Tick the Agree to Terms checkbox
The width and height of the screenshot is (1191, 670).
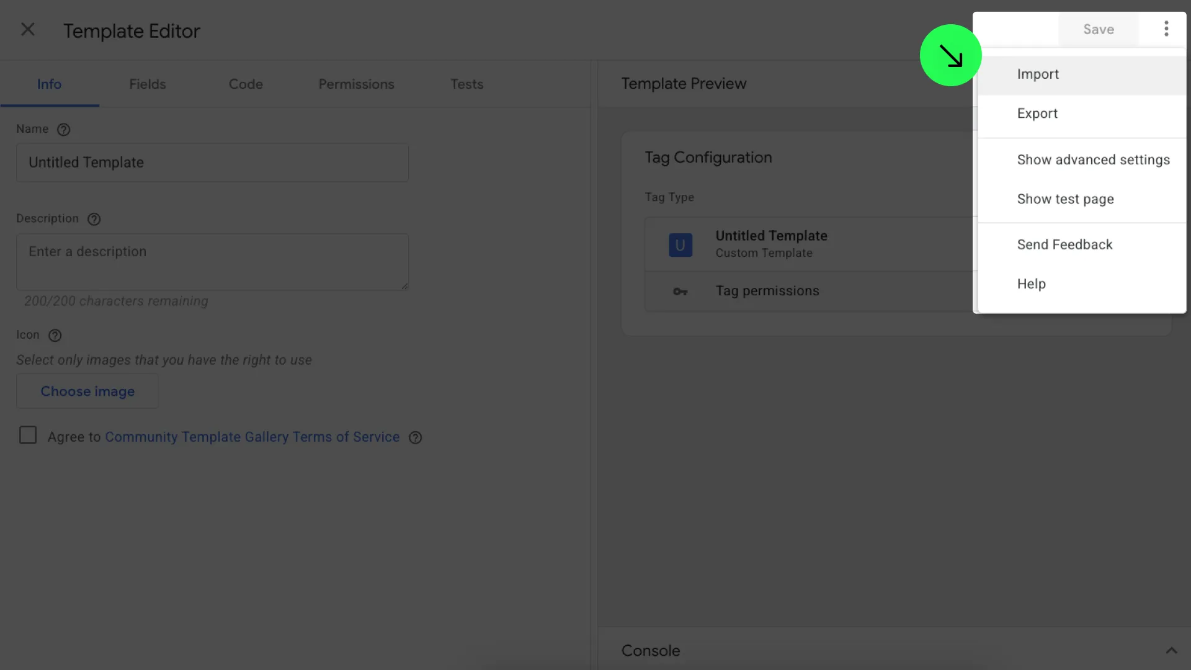pyautogui.click(x=28, y=435)
